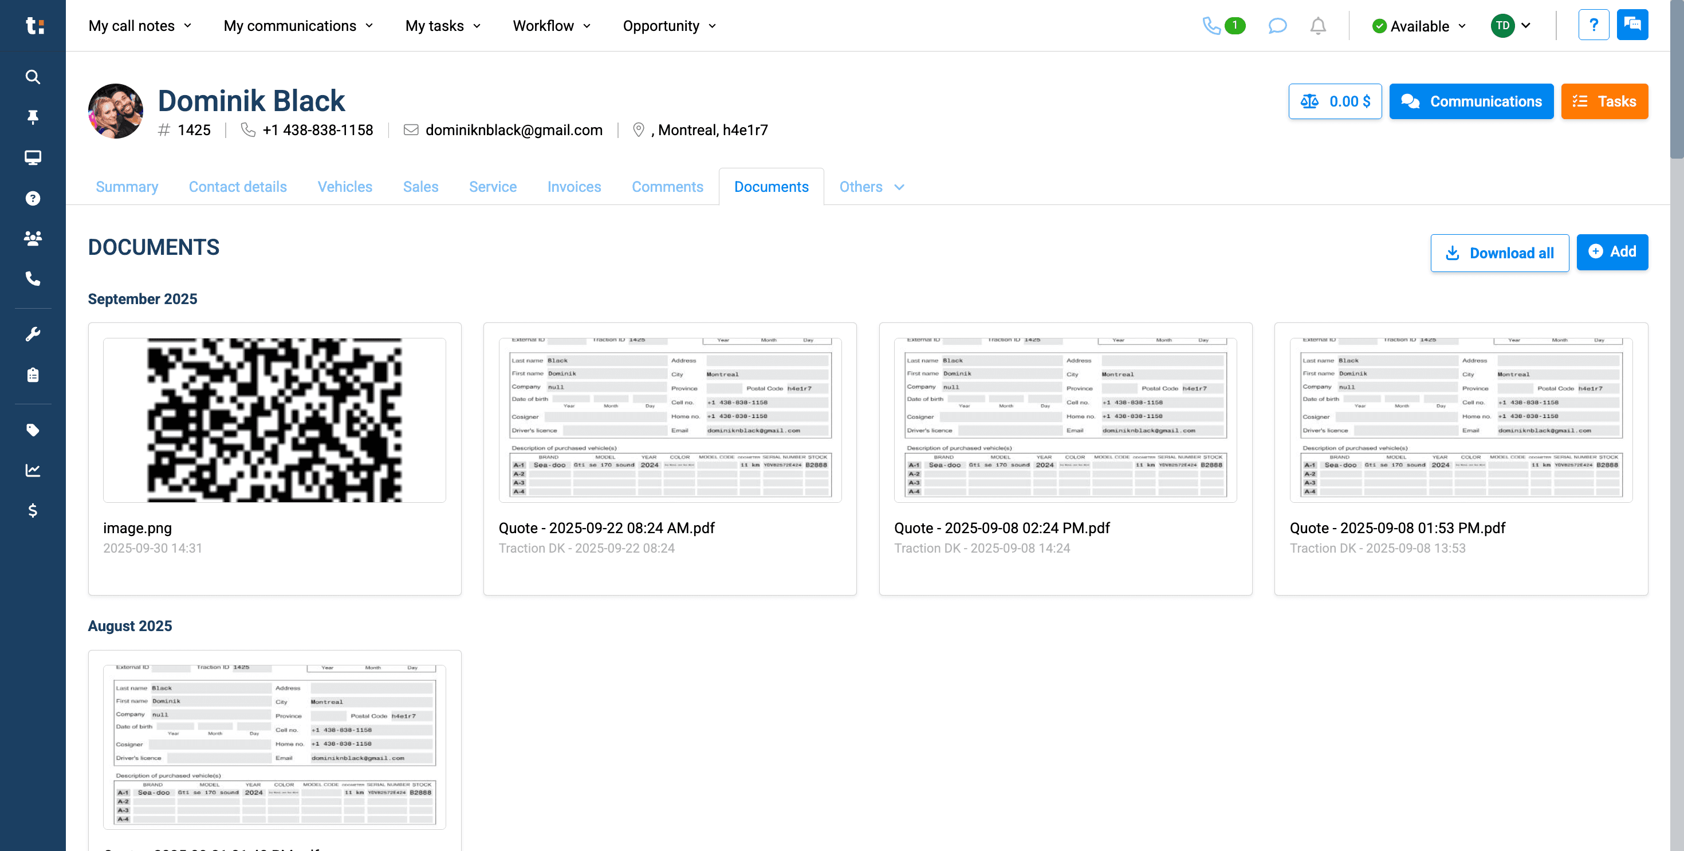The width and height of the screenshot is (1684, 851).
Task: Open the sidebar question-mark help icon
Action: pyautogui.click(x=33, y=198)
